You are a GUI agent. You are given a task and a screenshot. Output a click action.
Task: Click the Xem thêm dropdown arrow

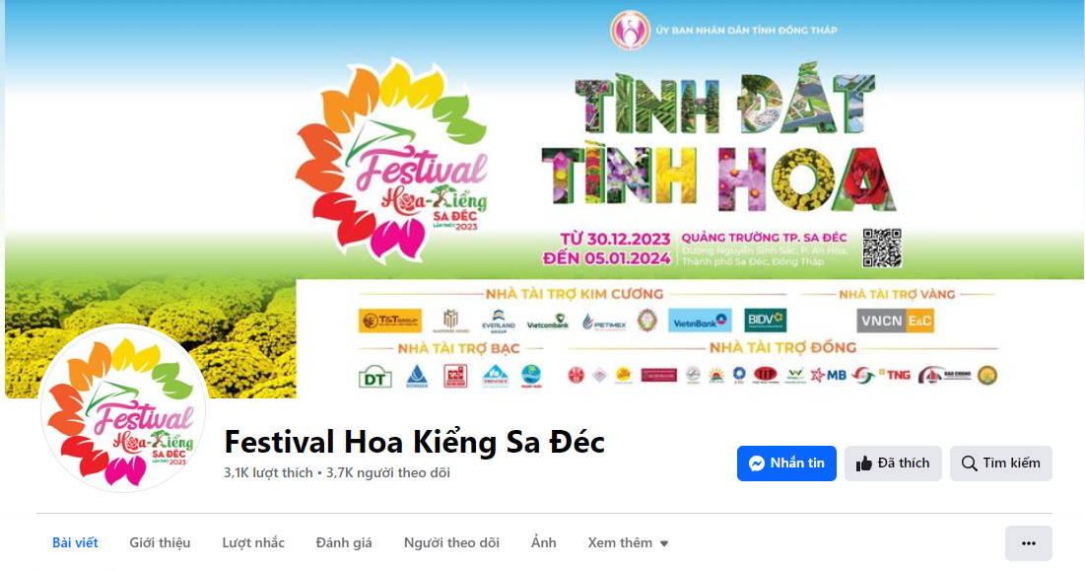click(x=664, y=543)
